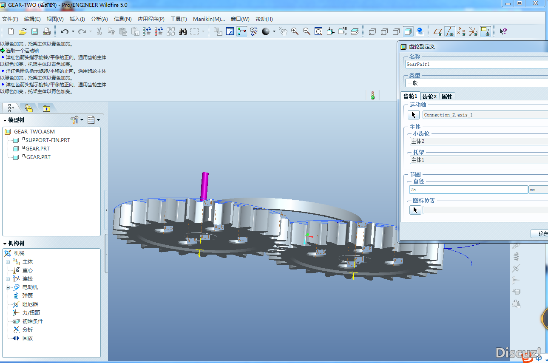This screenshot has width=548, height=363.
Task: Open the 分析(A) menu
Action: pos(99,19)
